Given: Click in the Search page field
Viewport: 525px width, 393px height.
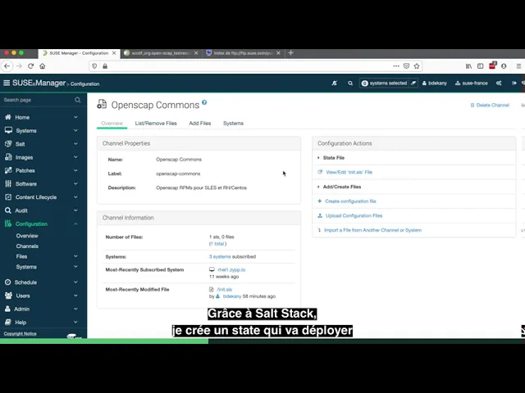Looking at the screenshot, I should coord(37,100).
